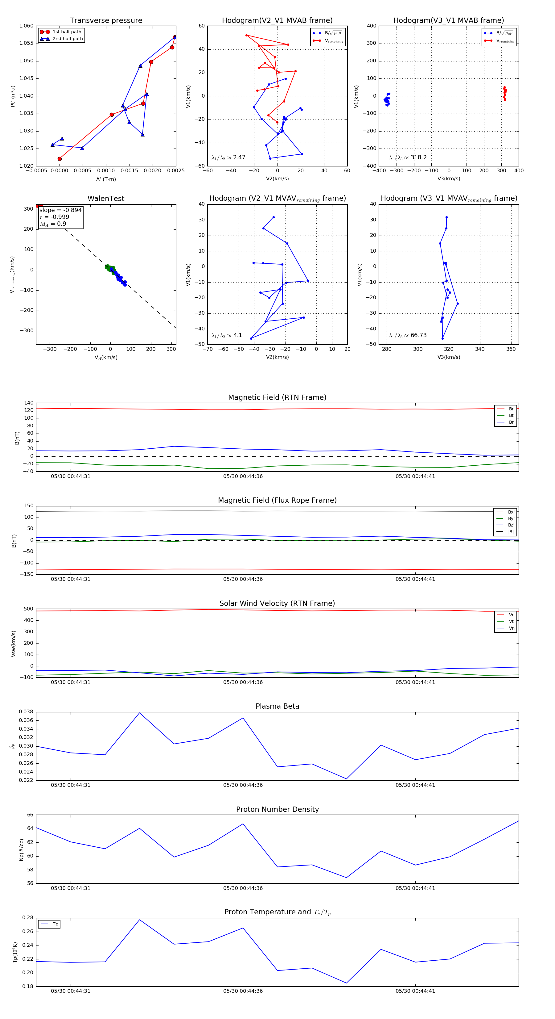Select the "Bz'" legend entry
The width and height of the screenshot is (555, 1019).
506,525
